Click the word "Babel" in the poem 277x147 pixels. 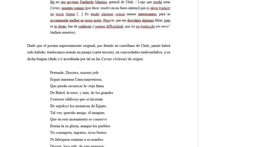click(x=60, y=93)
